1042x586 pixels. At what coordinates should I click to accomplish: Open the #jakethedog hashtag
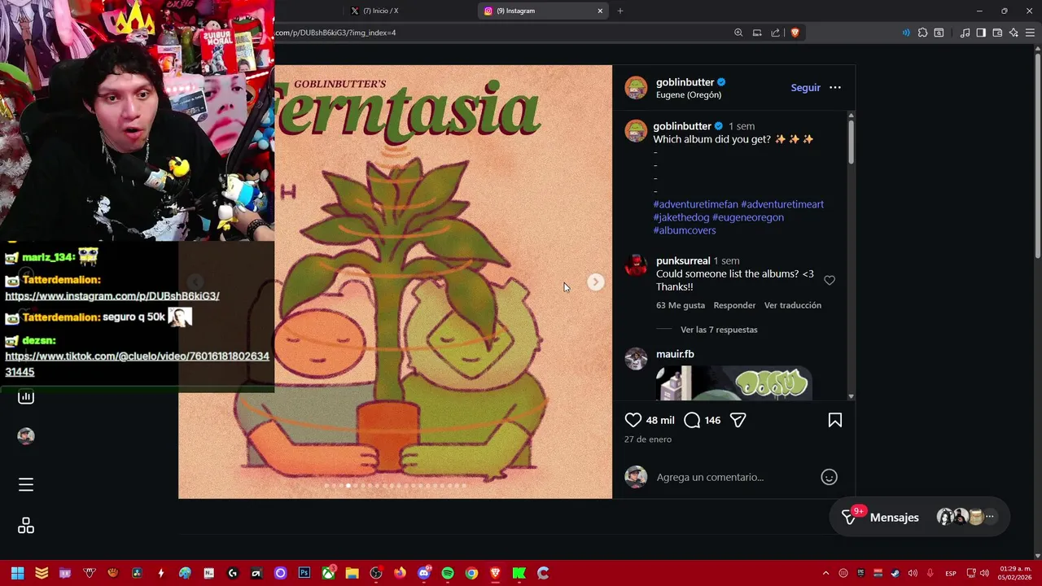click(681, 217)
